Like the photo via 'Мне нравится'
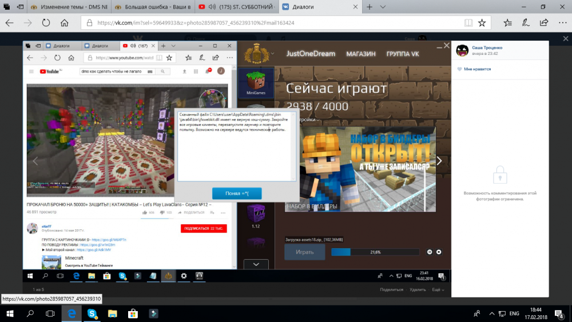This screenshot has width=572, height=322. coord(474,69)
